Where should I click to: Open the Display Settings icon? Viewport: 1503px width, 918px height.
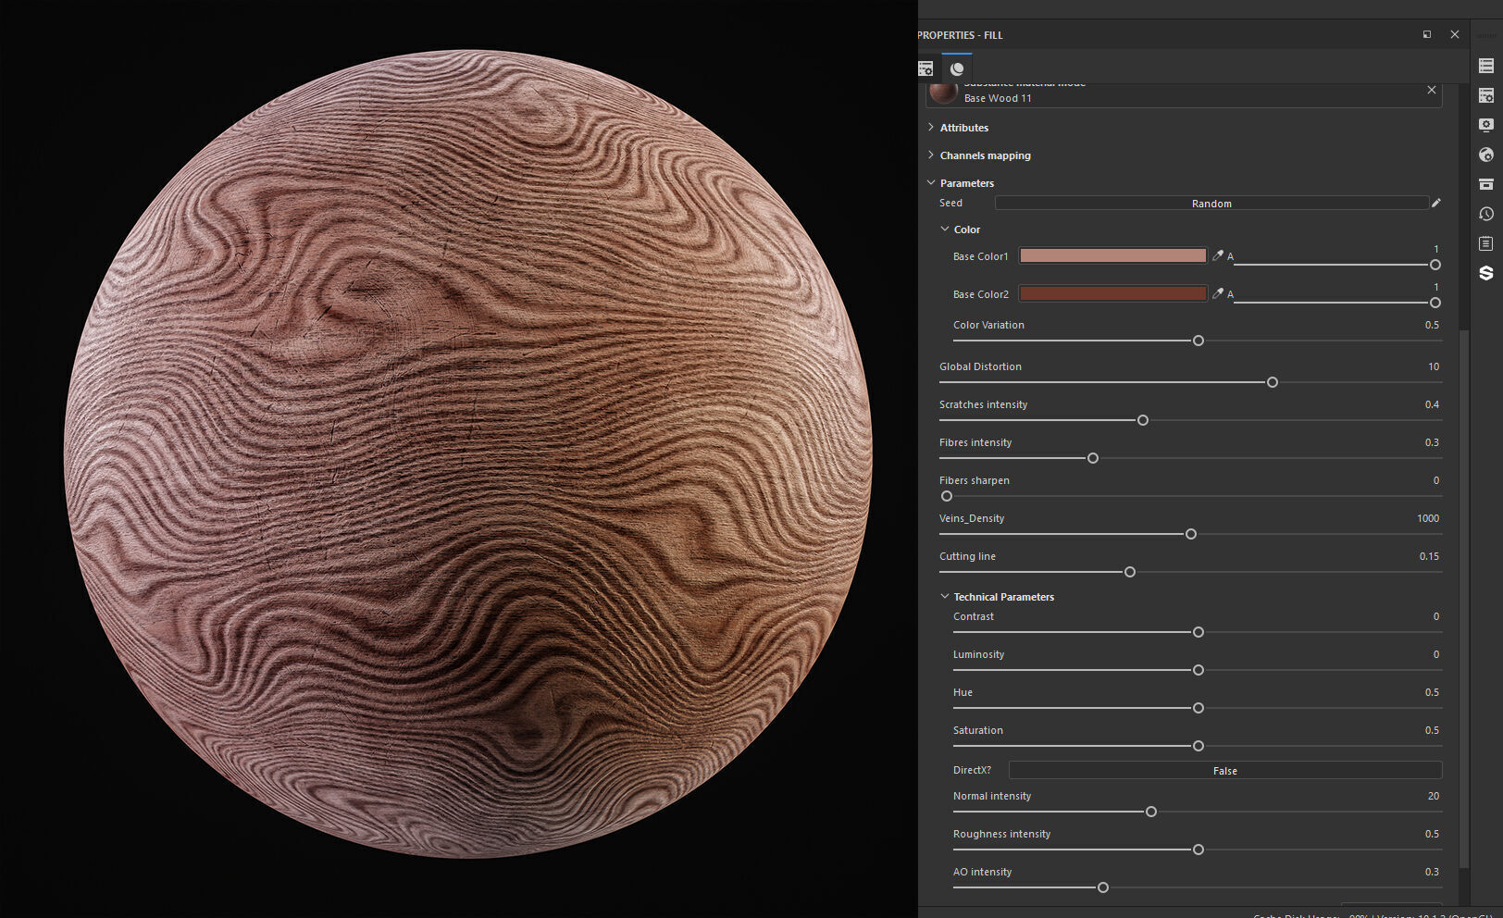pyautogui.click(x=1486, y=125)
